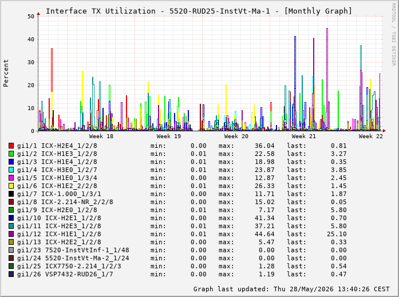Click the 50 tick on y-axis
This screenshot has width=399, height=297.
31,16
